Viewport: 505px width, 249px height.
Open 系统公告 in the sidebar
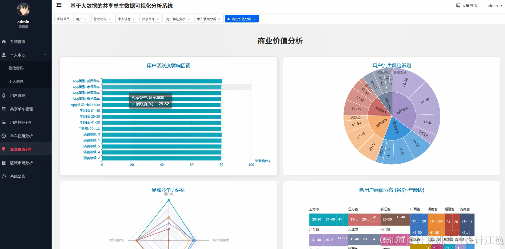click(26, 176)
